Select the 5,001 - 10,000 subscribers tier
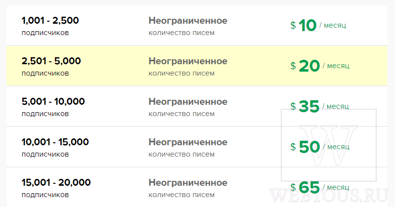Screen dimensions: 395x207 (196, 107)
